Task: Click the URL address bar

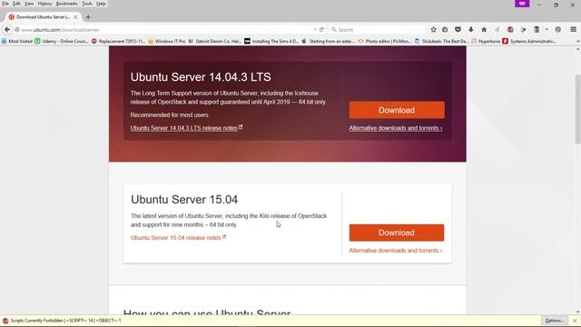Action: (x=167, y=30)
